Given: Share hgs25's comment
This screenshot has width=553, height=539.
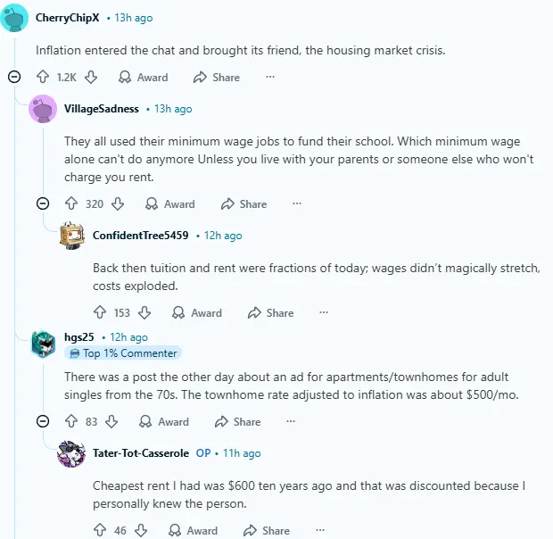Looking at the screenshot, I should (238, 421).
